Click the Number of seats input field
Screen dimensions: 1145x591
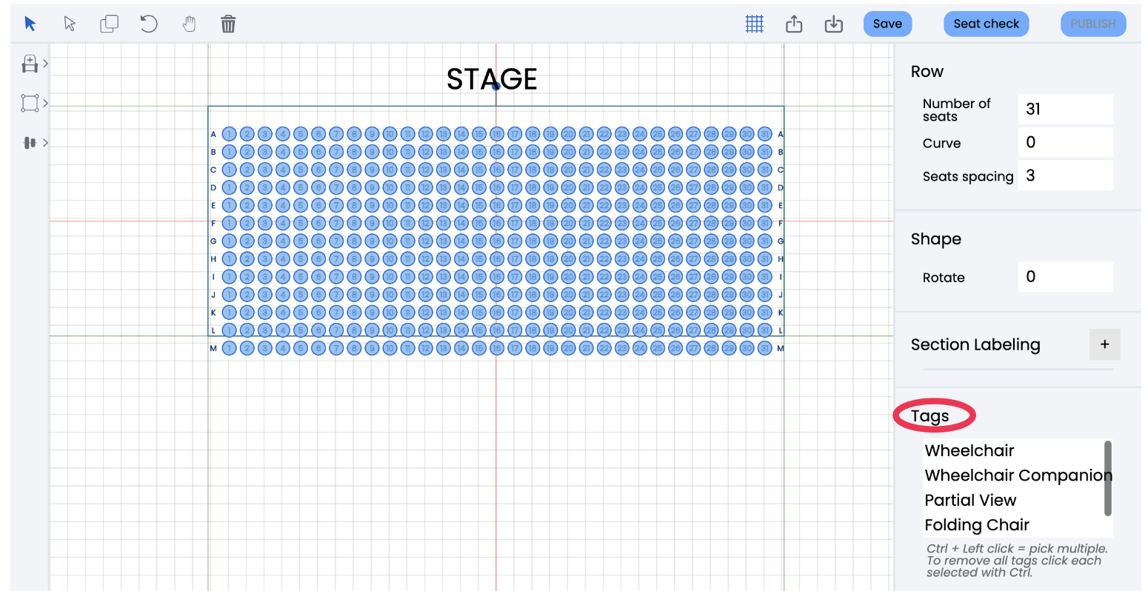pos(1065,109)
